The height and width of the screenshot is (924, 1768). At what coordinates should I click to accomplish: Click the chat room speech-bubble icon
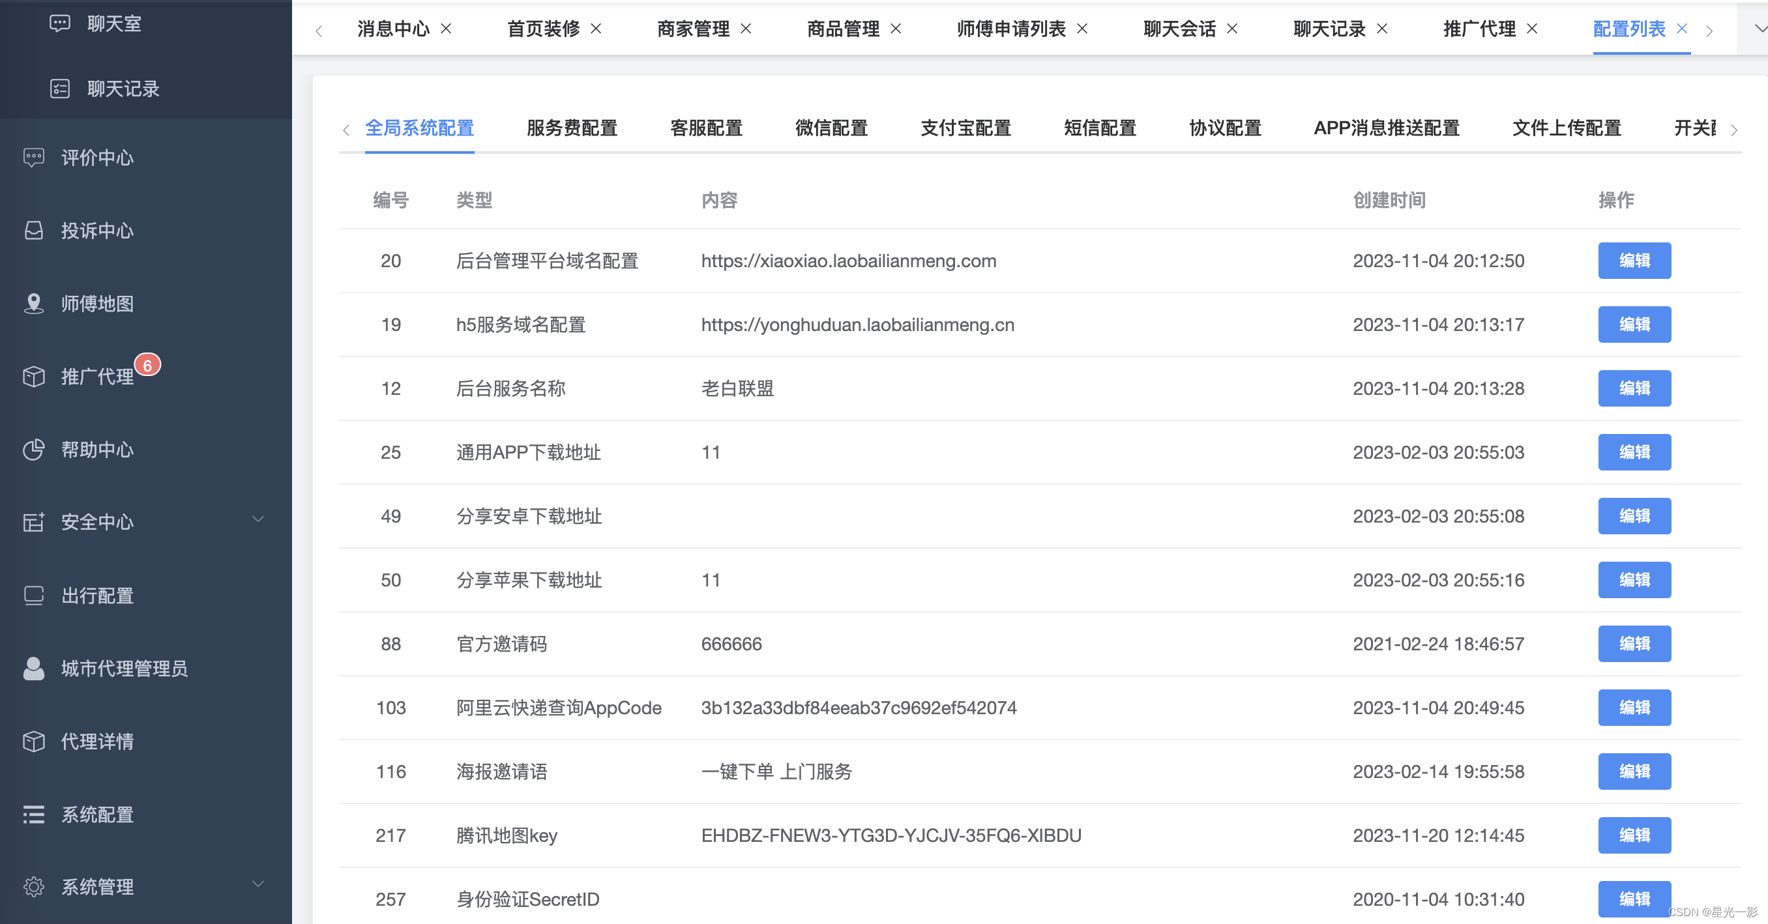point(60,24)
